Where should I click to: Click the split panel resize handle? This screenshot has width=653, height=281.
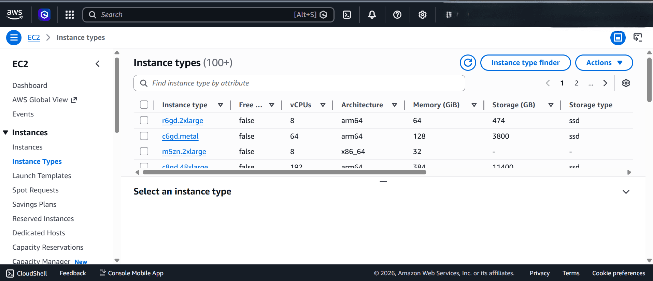click(383, 182)
